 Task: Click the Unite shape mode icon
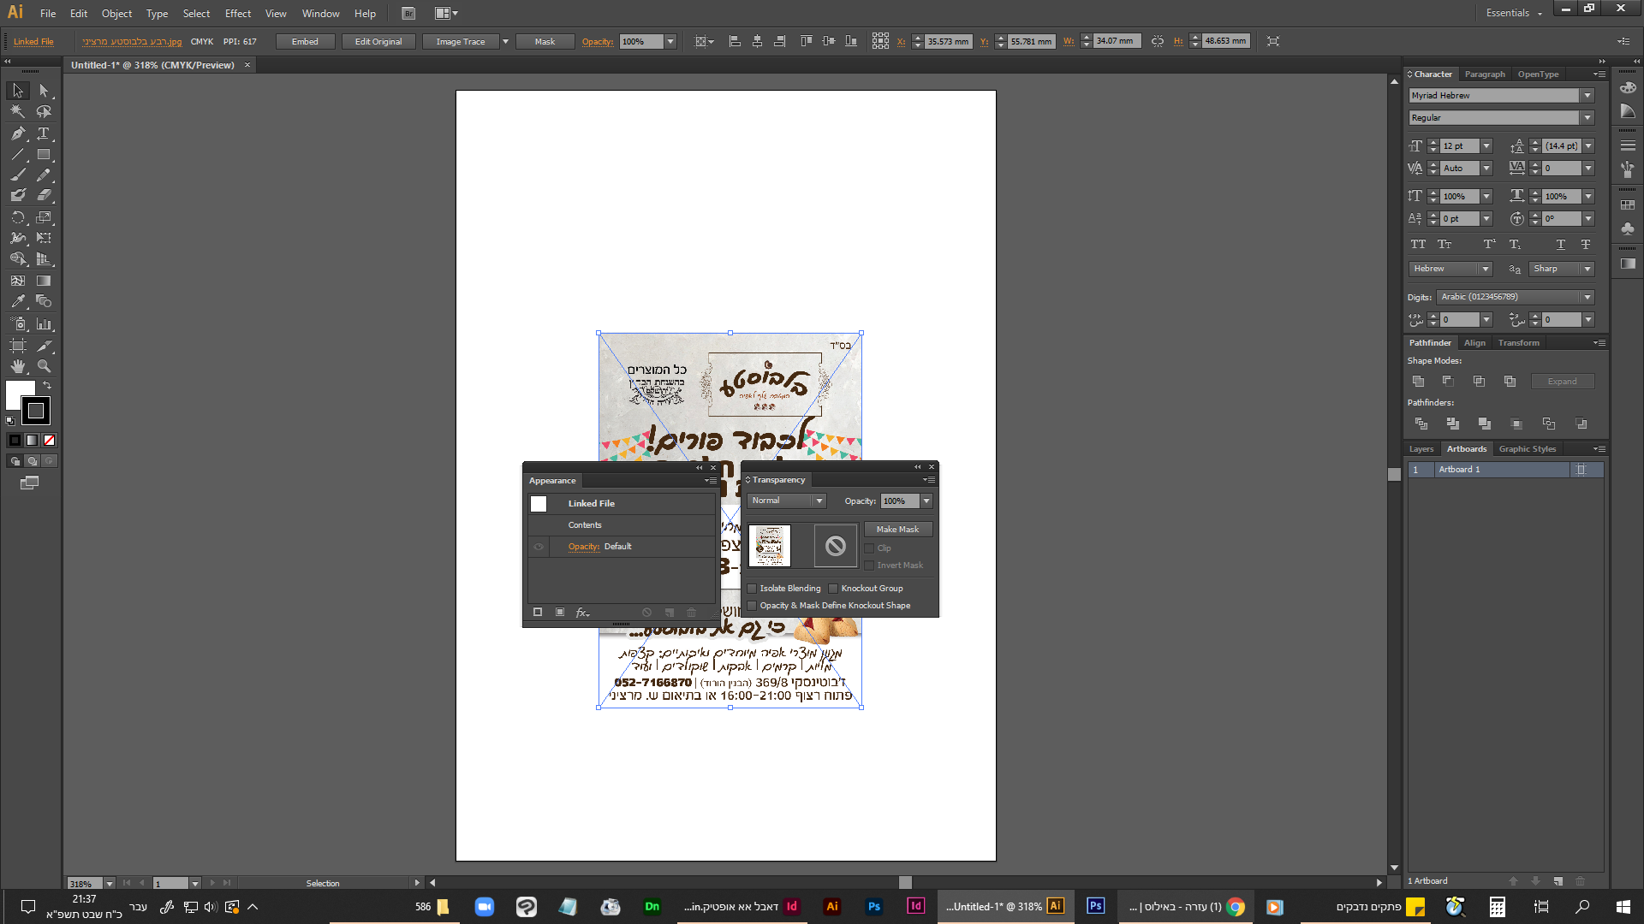pos(1419,382)
